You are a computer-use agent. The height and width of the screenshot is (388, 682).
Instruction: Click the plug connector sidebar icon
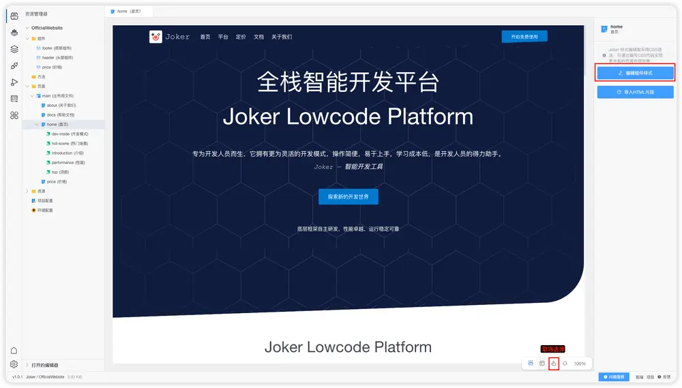point(14,65)
